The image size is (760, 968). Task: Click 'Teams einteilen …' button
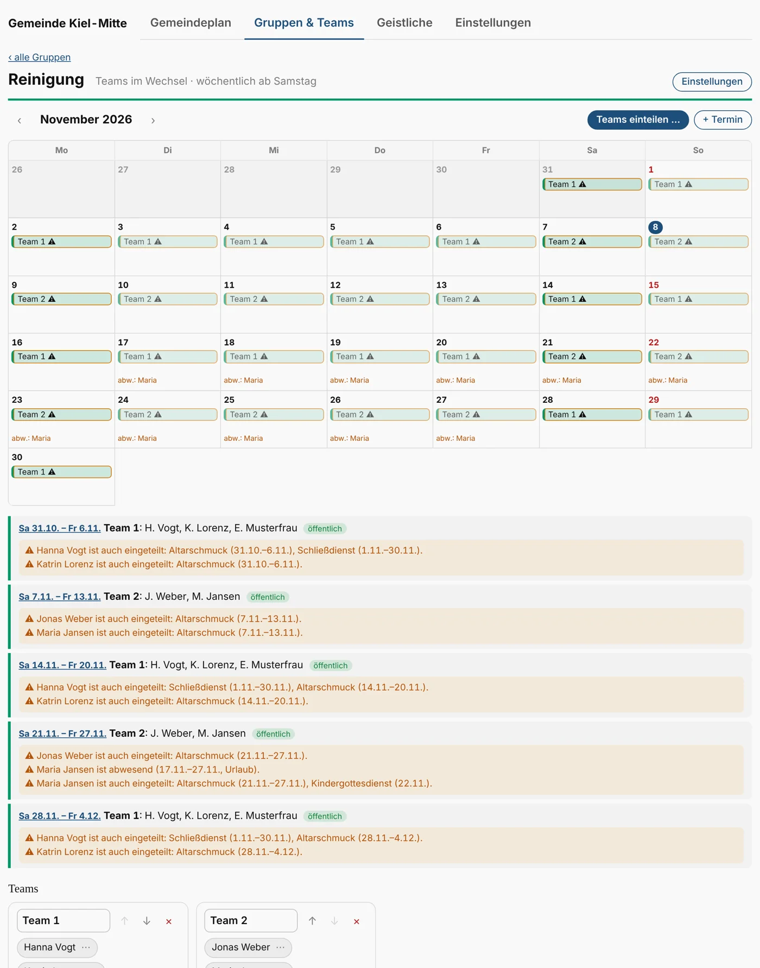[x=638, y=120]
